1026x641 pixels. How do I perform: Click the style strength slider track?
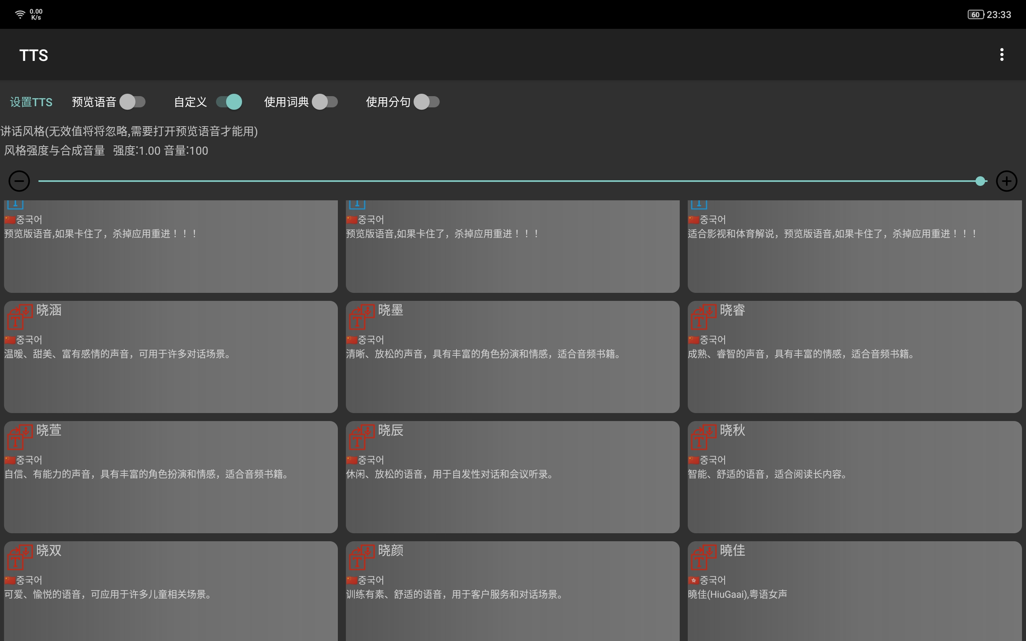(509, 181)
